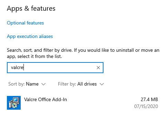Click the 07/15/2020 install date
This screenshot has height=128, width=168.
pos(146,106)
